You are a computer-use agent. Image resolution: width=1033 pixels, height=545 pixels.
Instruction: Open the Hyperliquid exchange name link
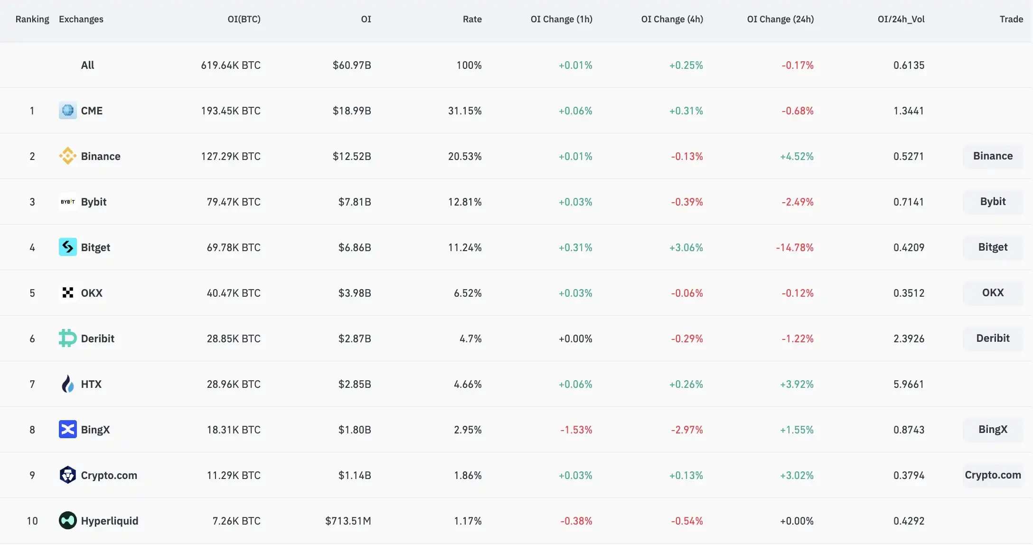pos(110,521)
